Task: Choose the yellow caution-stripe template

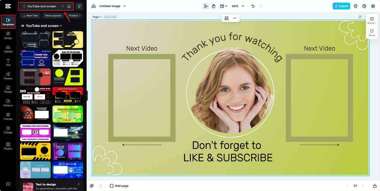Action: point(35,151)
